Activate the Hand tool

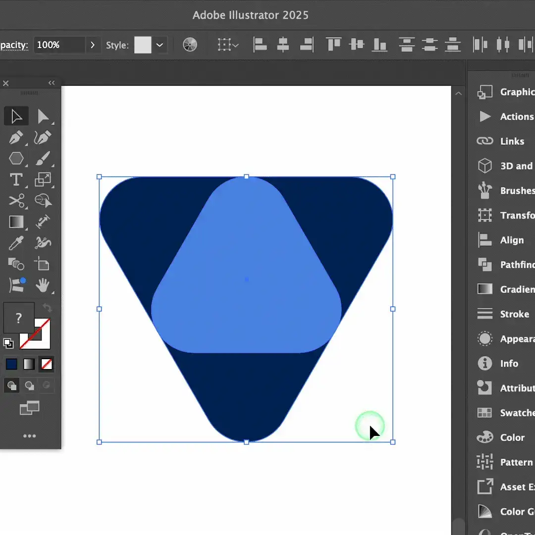point(44,286)
